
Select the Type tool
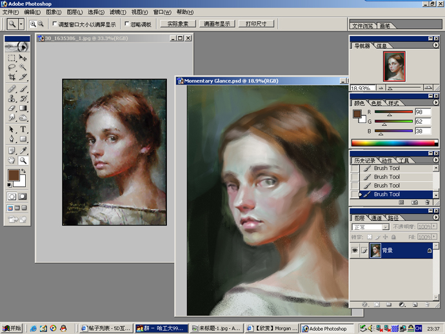coord(23,130)
